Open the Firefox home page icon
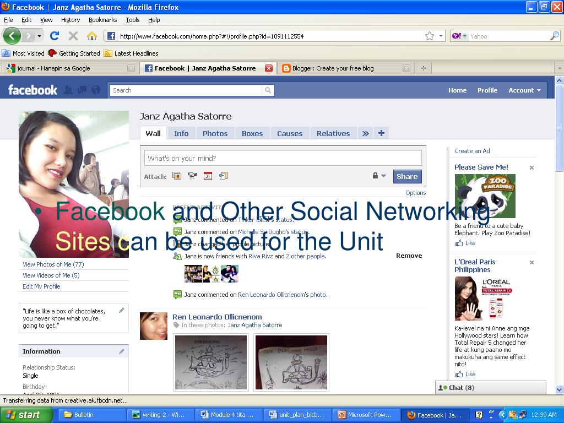 point(92,36)
